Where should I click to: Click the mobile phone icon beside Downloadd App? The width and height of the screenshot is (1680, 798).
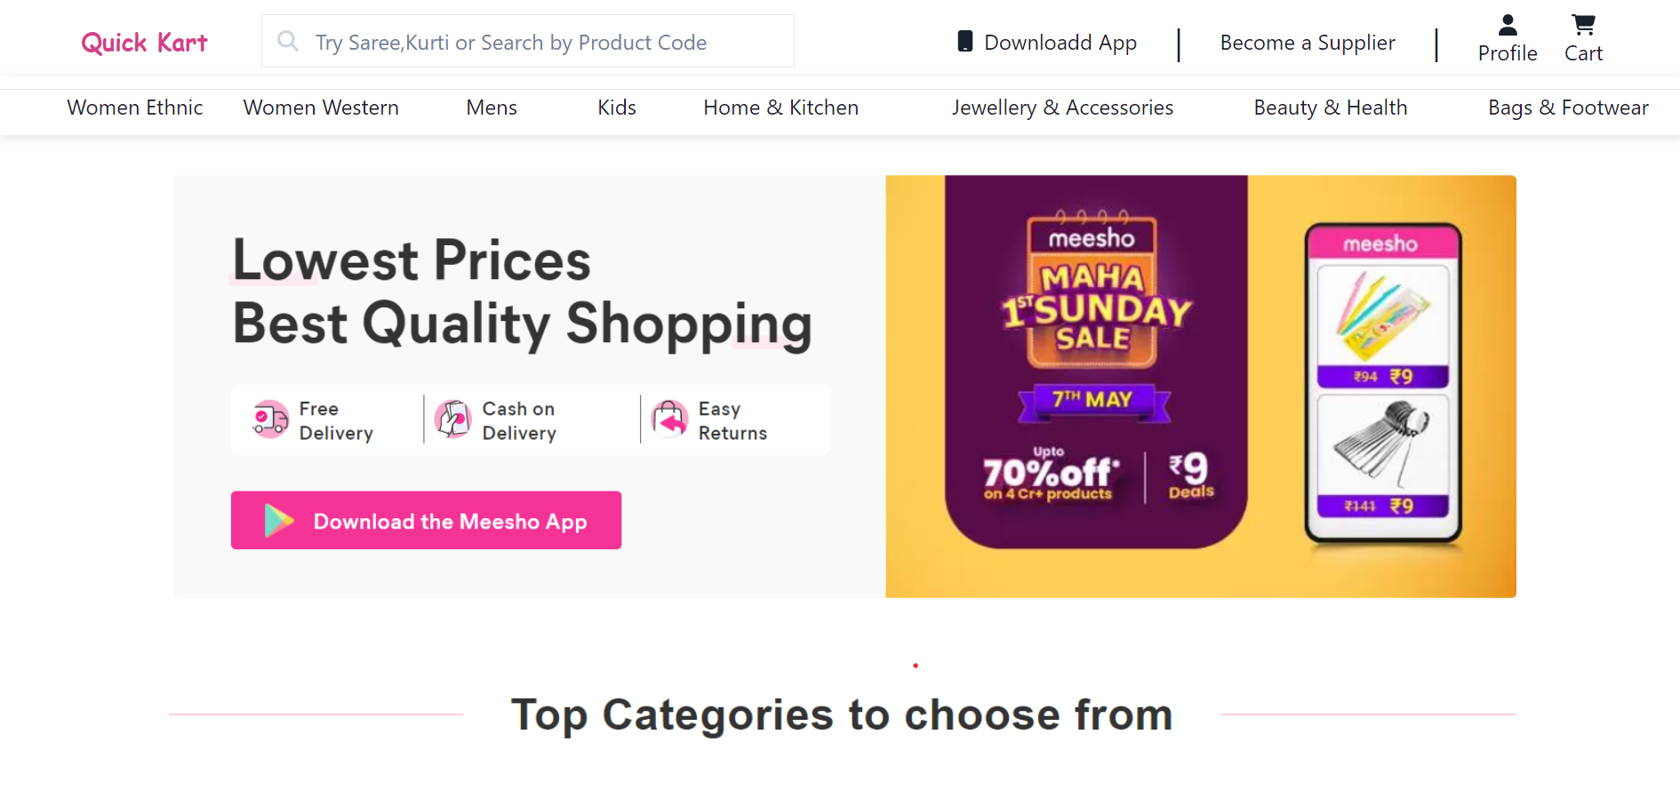[965, 41]
